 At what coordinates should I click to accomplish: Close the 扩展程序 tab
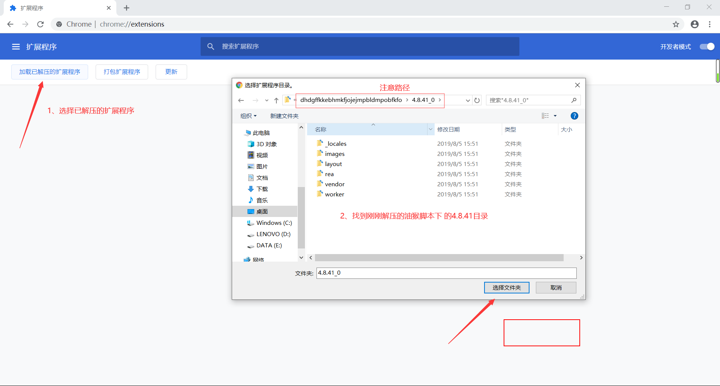pyautogui.click(x=109, y=8)
